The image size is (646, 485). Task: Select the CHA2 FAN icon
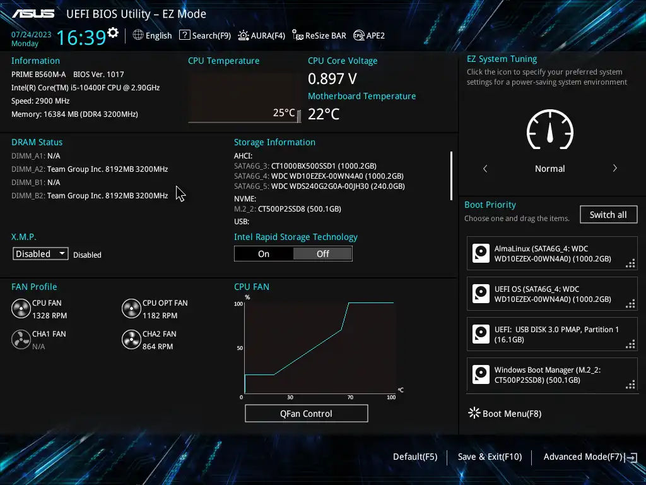[x=131, y=340]
